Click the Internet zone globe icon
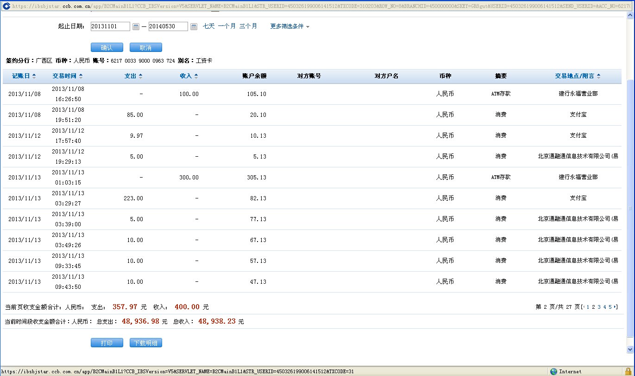This screenshot has height=376, width=635. (553, 371)
